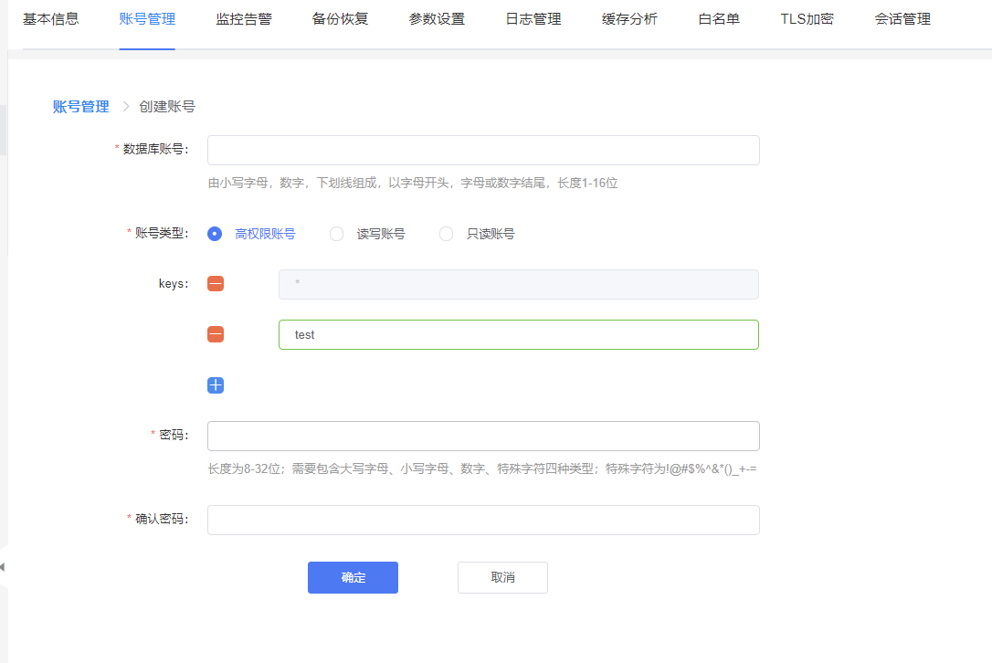Switch to the 基本信息 tab
The image size is (992, 663).
click(x=50, y=19)
